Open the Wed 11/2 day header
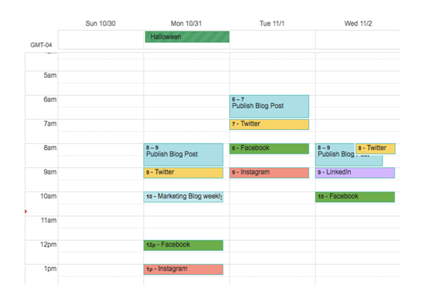Viewport: 431px width, 298px height. [358, 24]
